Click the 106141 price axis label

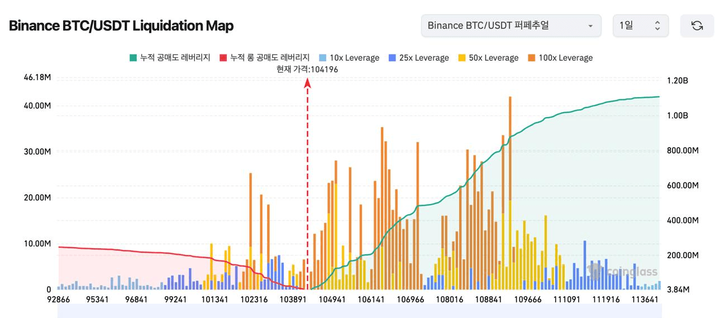[371, 300]
